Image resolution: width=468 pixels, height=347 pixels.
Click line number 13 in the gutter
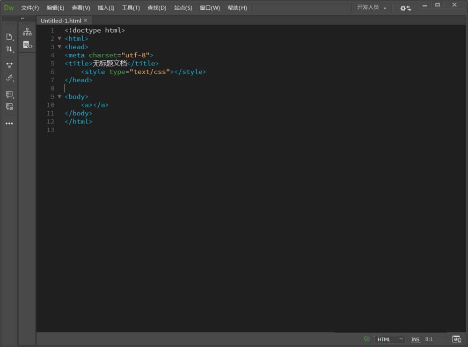click(51, 130)
